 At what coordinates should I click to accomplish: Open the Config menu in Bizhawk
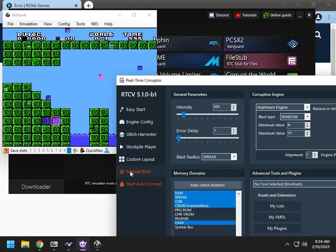tap(64, 24)
